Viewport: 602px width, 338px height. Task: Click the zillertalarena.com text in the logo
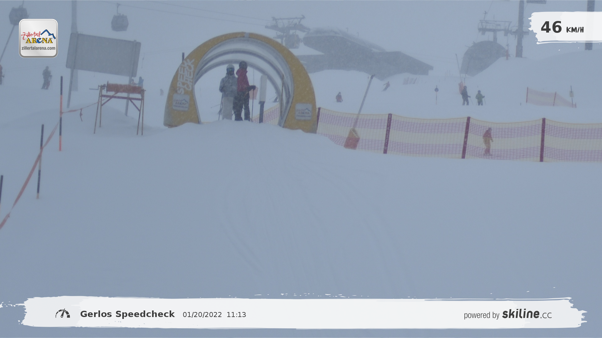coord(38,48)
